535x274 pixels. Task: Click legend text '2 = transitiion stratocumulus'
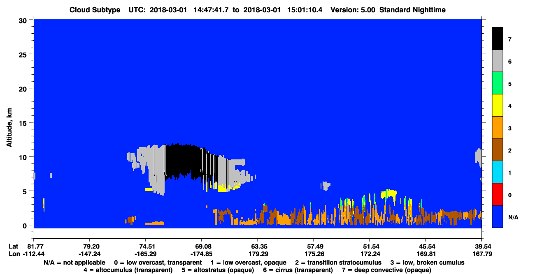[338, 262]
